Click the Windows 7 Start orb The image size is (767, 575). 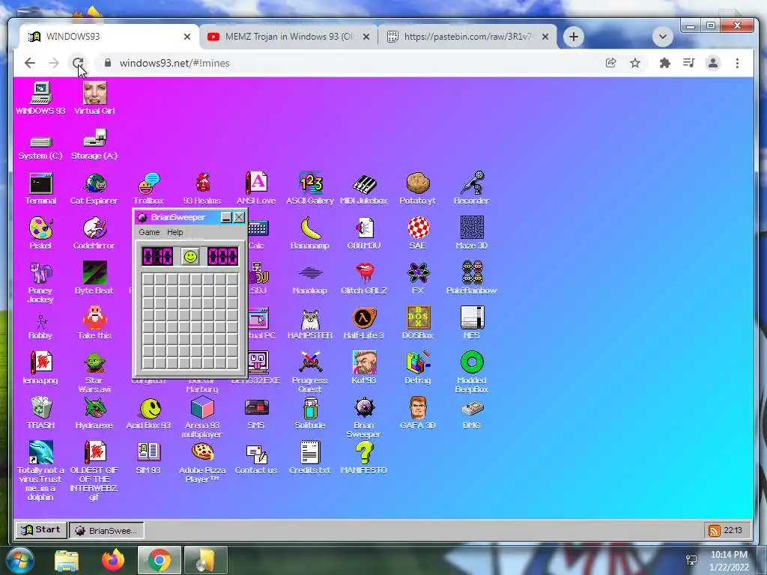[x=20, y=560]
